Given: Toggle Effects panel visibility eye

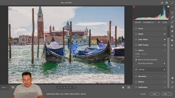Looking at the screenshot, I should (x=165, y=82).
